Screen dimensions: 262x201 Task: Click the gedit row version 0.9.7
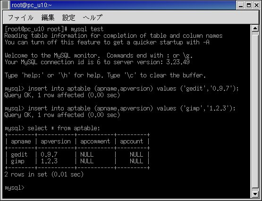tap(49, 154)
